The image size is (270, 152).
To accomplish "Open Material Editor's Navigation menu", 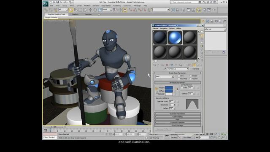I will coord(164,28).
